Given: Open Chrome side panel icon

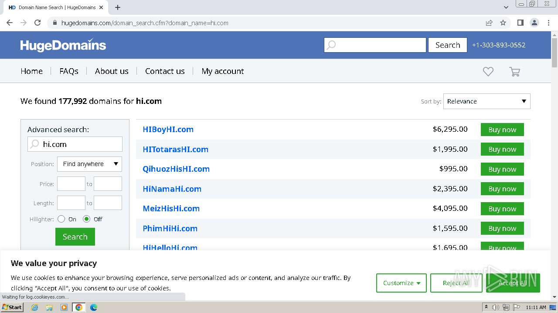Looking at the screenshot, I should (x=520, y=23).
